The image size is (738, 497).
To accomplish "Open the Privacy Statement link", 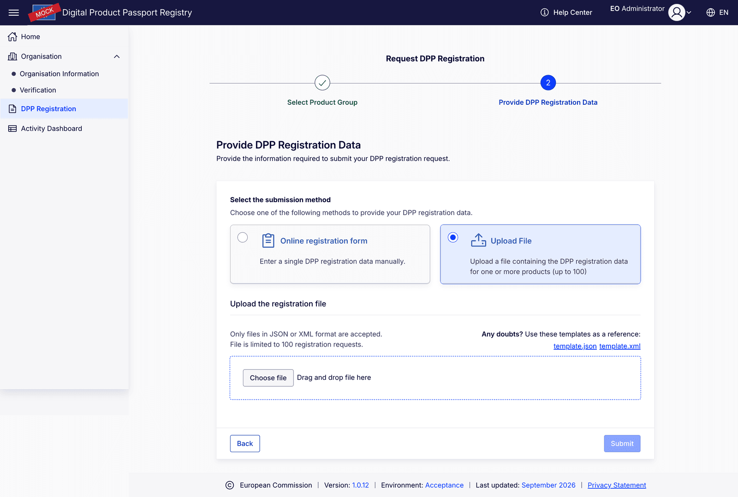I will [x=617, y=485].
